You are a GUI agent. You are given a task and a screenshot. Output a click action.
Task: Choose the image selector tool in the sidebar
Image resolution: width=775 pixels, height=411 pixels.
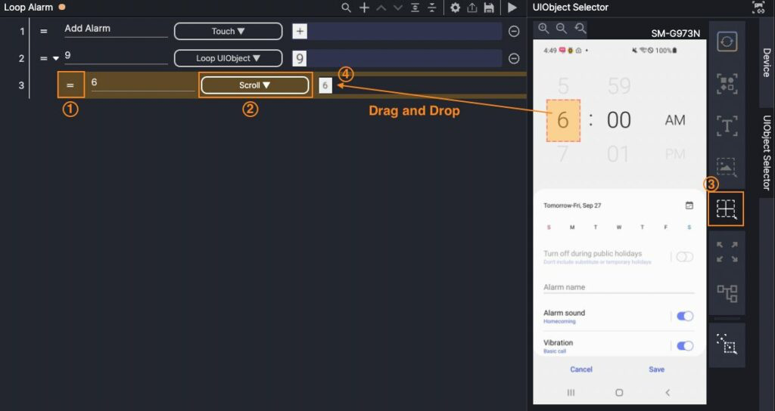[x=727, y=167]
